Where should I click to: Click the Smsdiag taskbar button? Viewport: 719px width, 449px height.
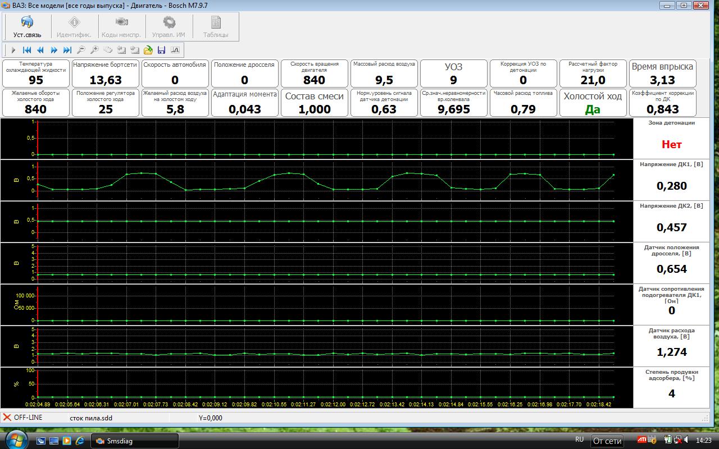click(x=135, y=441)
